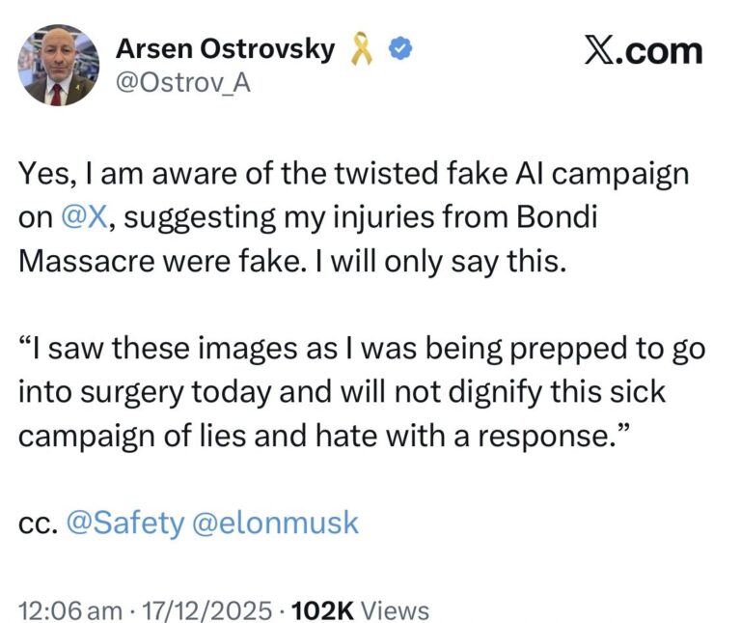Click the 102K view count number
The image size is (741, 623).
click(x=322, y=610)
